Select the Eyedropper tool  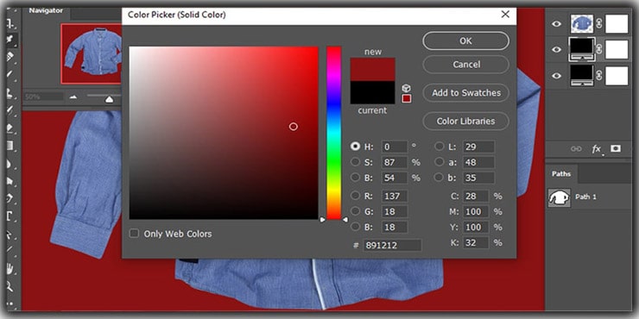[10, 40]
